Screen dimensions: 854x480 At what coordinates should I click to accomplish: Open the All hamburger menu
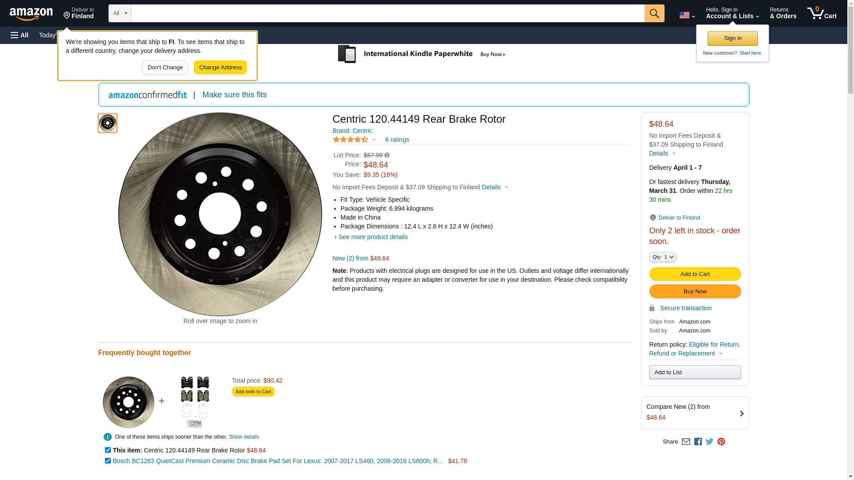[20, 35]
